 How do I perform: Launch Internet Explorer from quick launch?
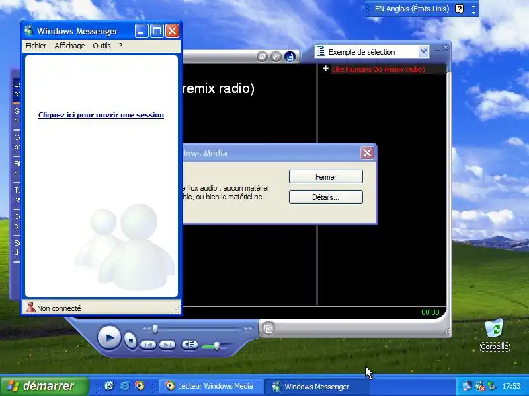pos(124,386)
